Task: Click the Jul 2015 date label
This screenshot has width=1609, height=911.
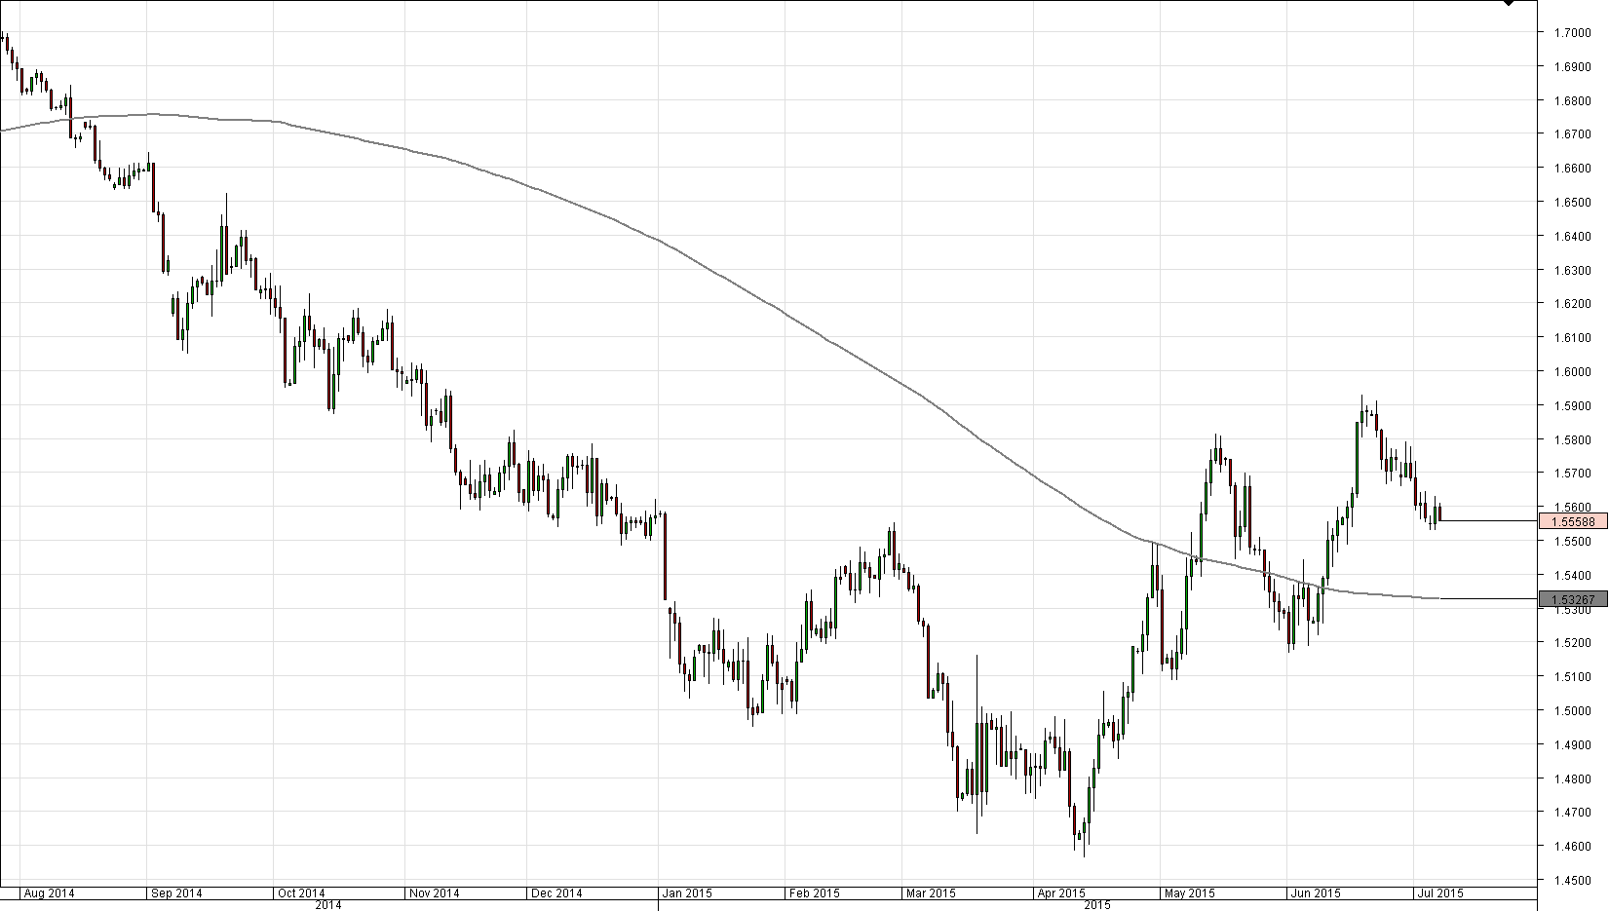Action: pos(1439,892)
